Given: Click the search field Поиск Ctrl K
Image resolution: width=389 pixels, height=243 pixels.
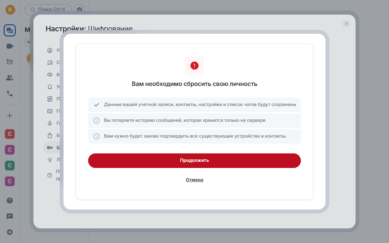Looking at the screenshot, I should (x=48, y=9).
